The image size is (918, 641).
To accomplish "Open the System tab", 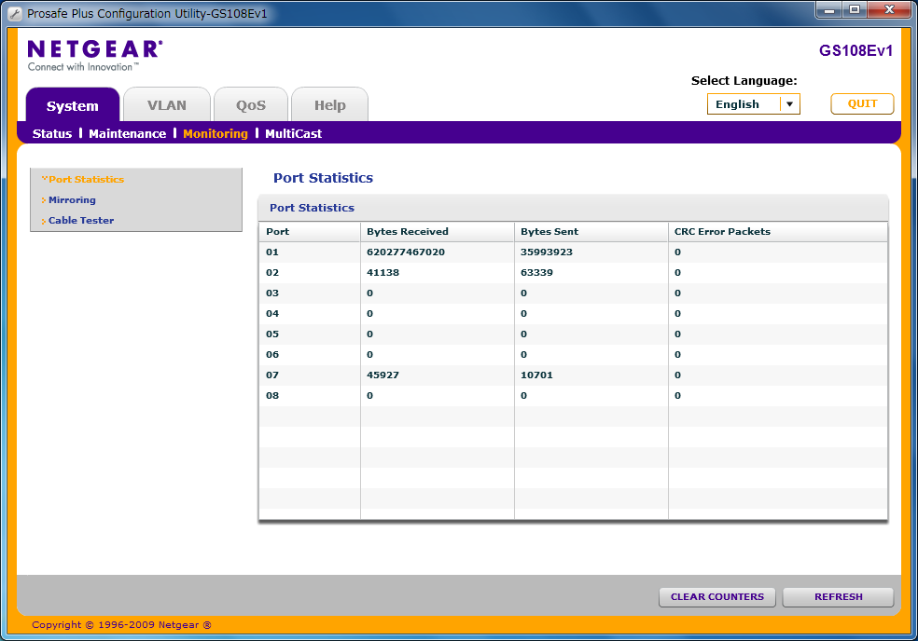I will [73, 105].
